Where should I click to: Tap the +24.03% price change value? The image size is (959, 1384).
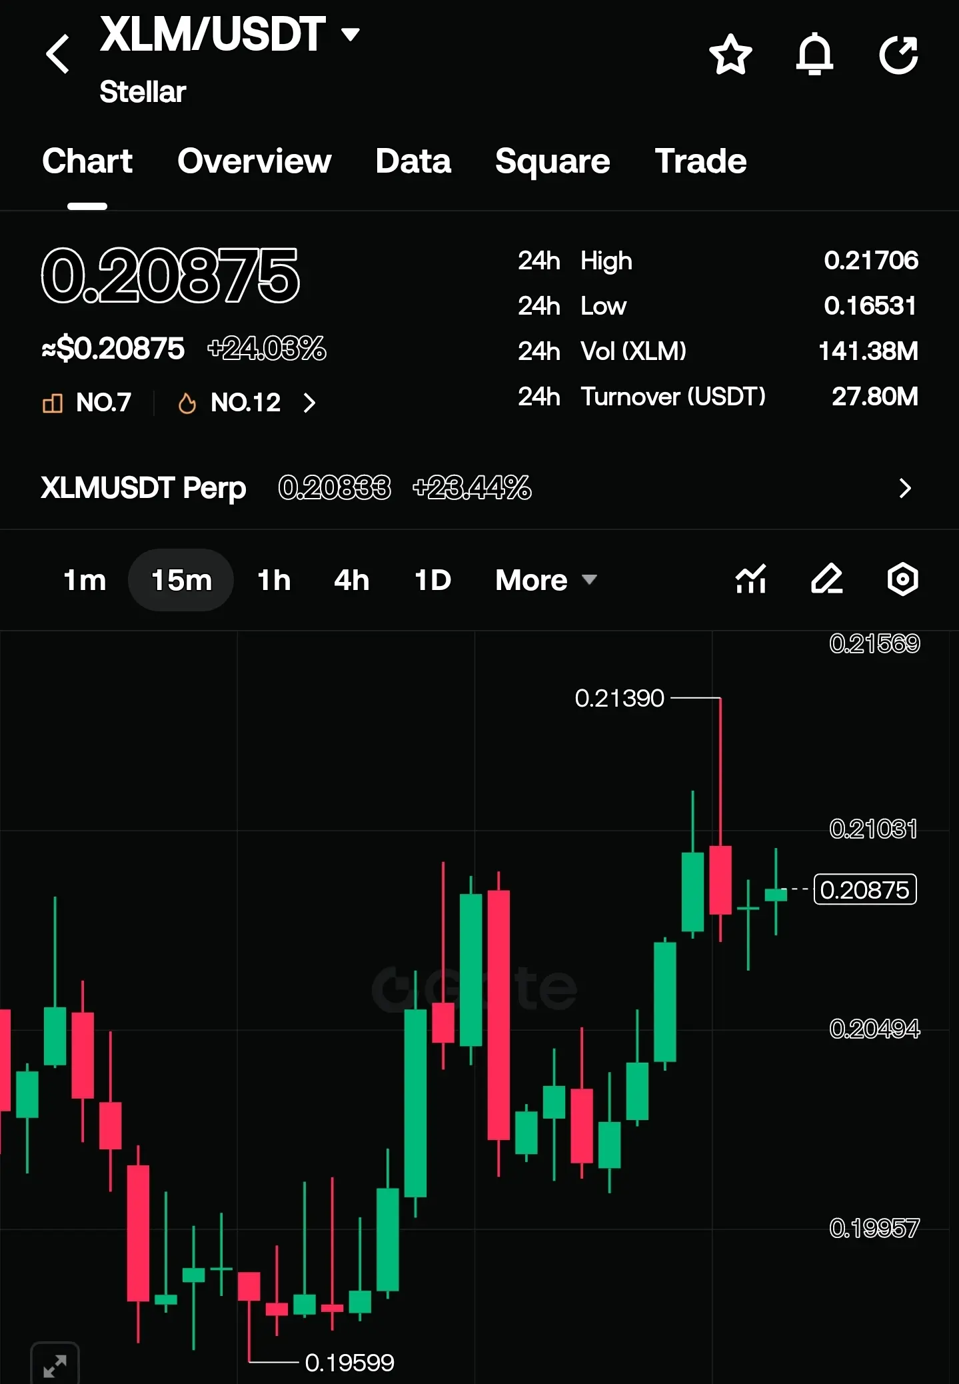coord(267,349)
